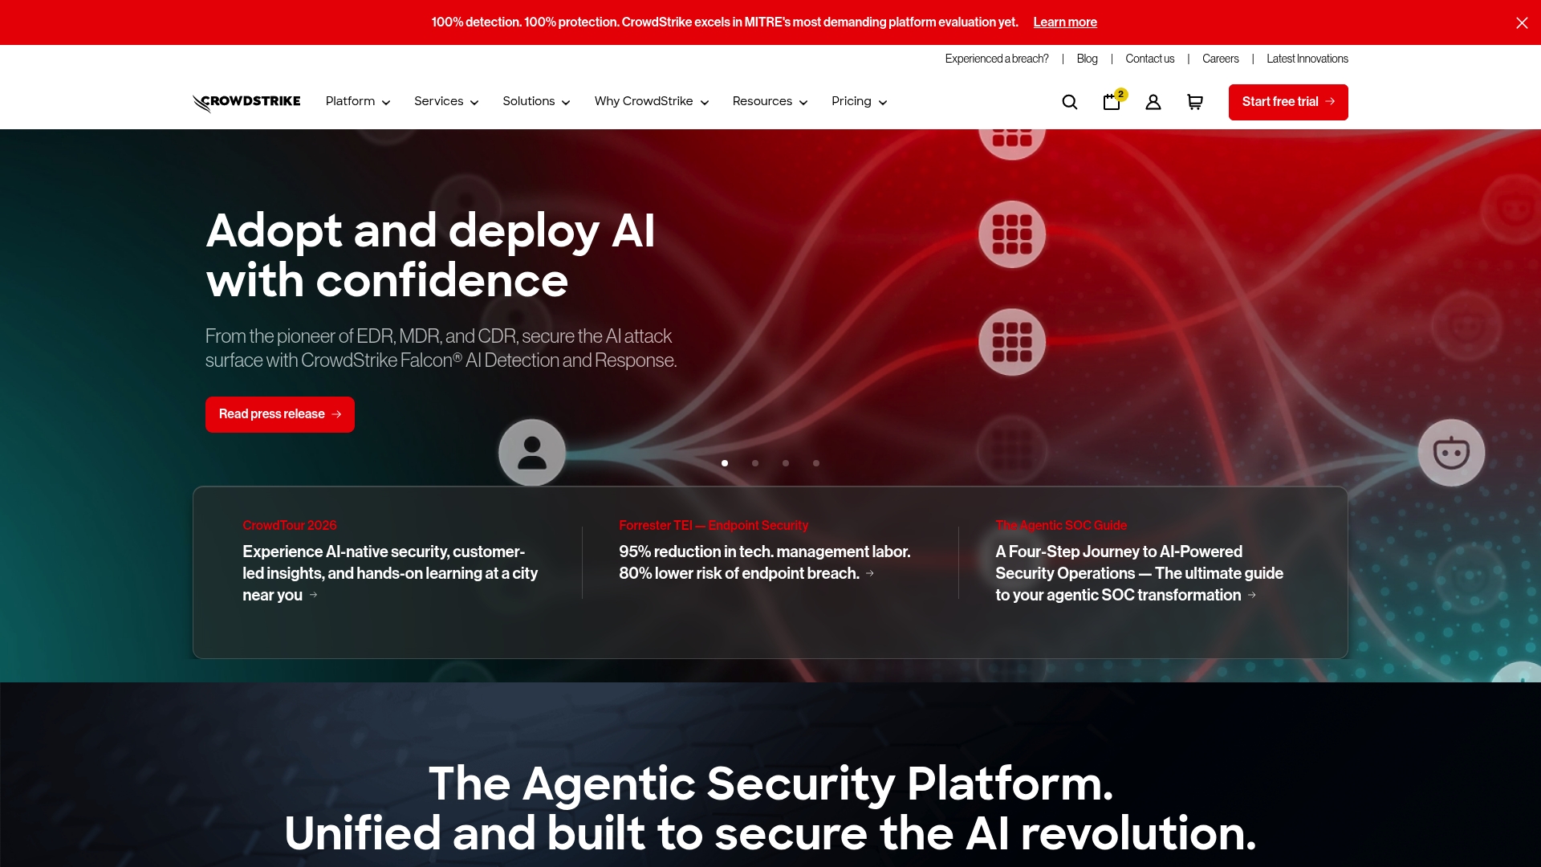This screenshot has width=1541, height=867.
Task: Jump to the fourth carousel dot
Action: (816, 463)
